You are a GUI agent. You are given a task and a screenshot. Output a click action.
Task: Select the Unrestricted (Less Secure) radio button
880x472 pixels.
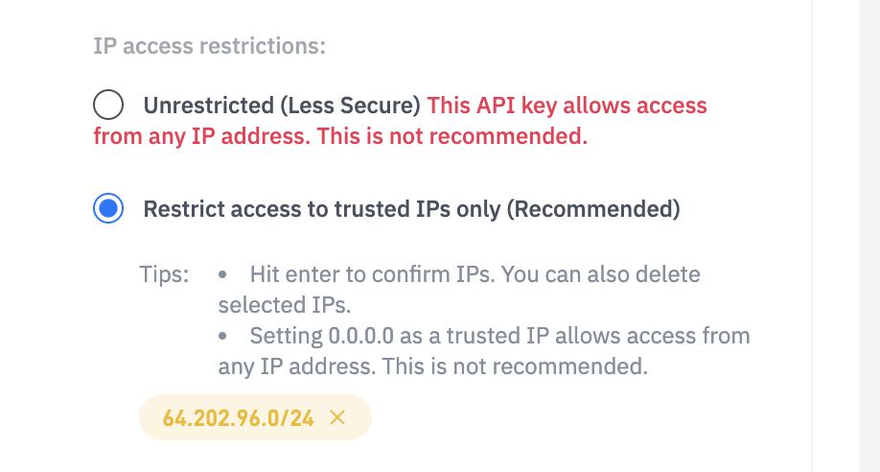pyautogui.click(x=108, y=105)
